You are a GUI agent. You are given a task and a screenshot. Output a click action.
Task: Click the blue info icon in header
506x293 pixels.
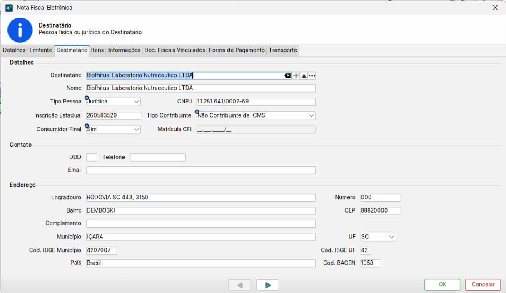pyautogui.click(x=20, y=30)
